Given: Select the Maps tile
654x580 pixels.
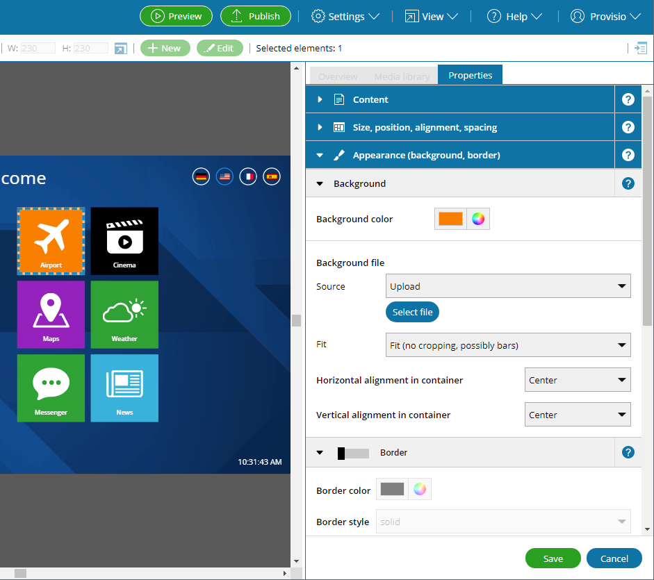Looking at the screenshot, I should pyautogui.click(x=51, y=314).
